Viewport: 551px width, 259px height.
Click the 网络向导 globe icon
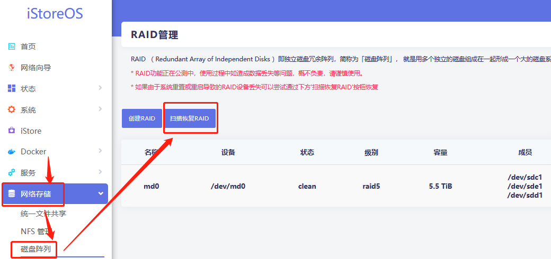pyautogui.click(x=12, y=67)
